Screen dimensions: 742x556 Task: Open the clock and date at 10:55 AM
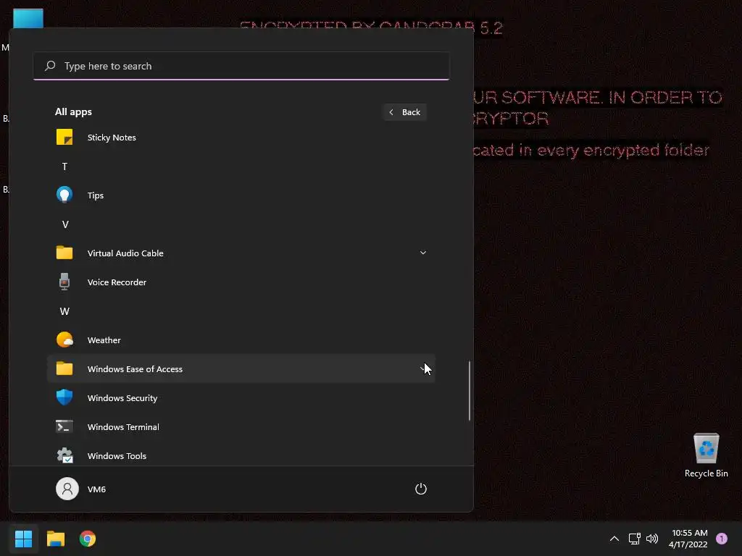688,539
